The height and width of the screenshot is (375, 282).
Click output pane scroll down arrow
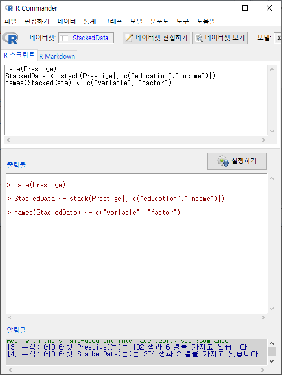pyautogui.click(x=272, y=308)
